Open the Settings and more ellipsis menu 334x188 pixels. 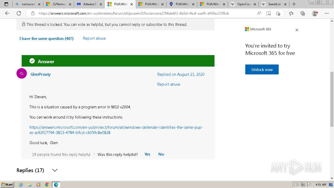pyautogui.click(x=327, y=13)
